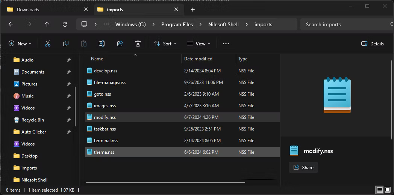
Task: Select modify.nss file
Action: pos(182,117)
